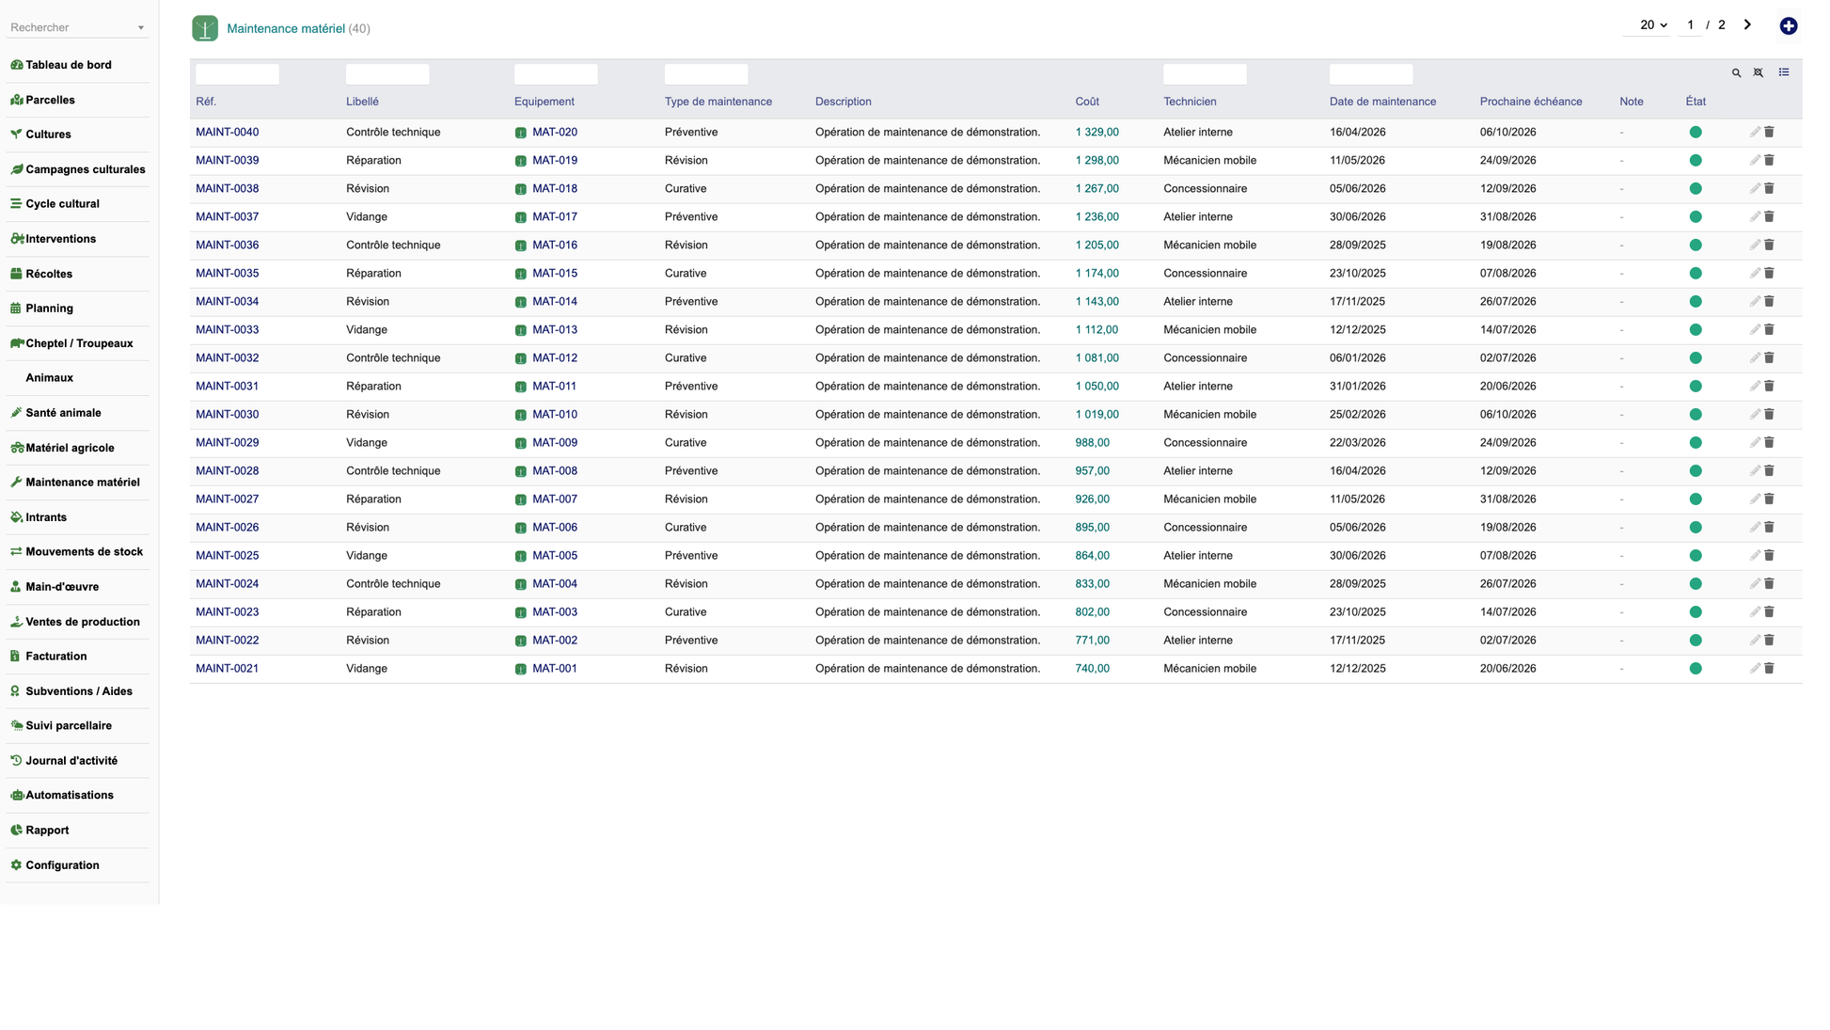Open the column list view icon
Screen dimensions: 1830x1030
click(1783, 72)
